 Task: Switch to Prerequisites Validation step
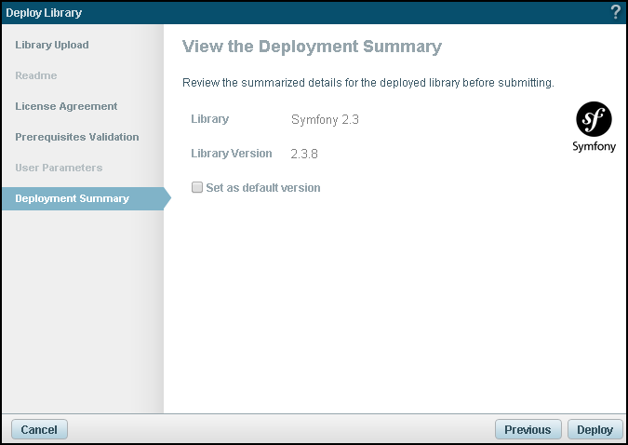77,137
